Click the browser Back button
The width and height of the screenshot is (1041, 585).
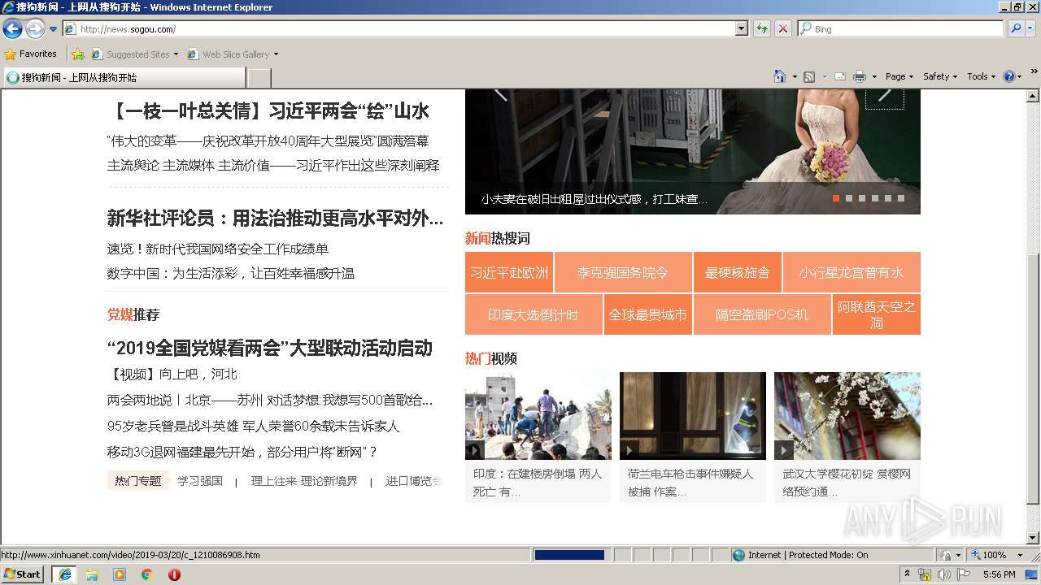[x=12, y=29]
